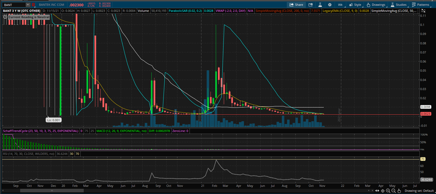
Task: Click the -6.12% change value
Action: coord(91,7)
